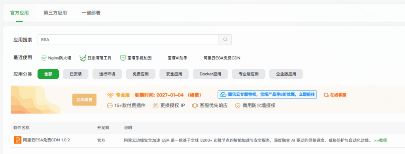Click the 宝塔系统加固 shield icon
The width and height of the screenshot is (405, 154).
click(x=123, y=58)
